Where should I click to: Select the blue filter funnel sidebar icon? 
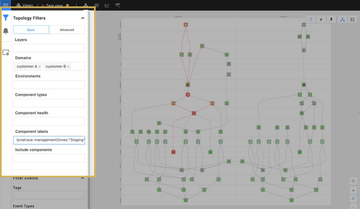coord(6,18)
